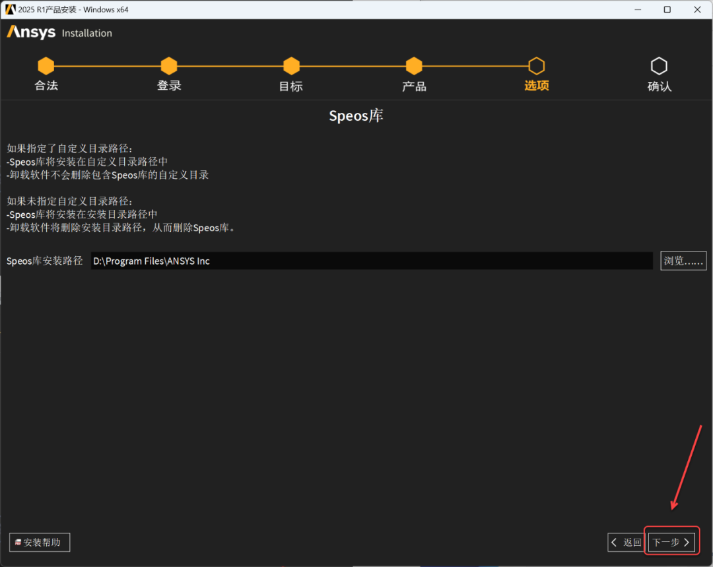Screen dimensions: 713x567
Task: Click the Ansys logo in header
Action: tap(31, 32)
